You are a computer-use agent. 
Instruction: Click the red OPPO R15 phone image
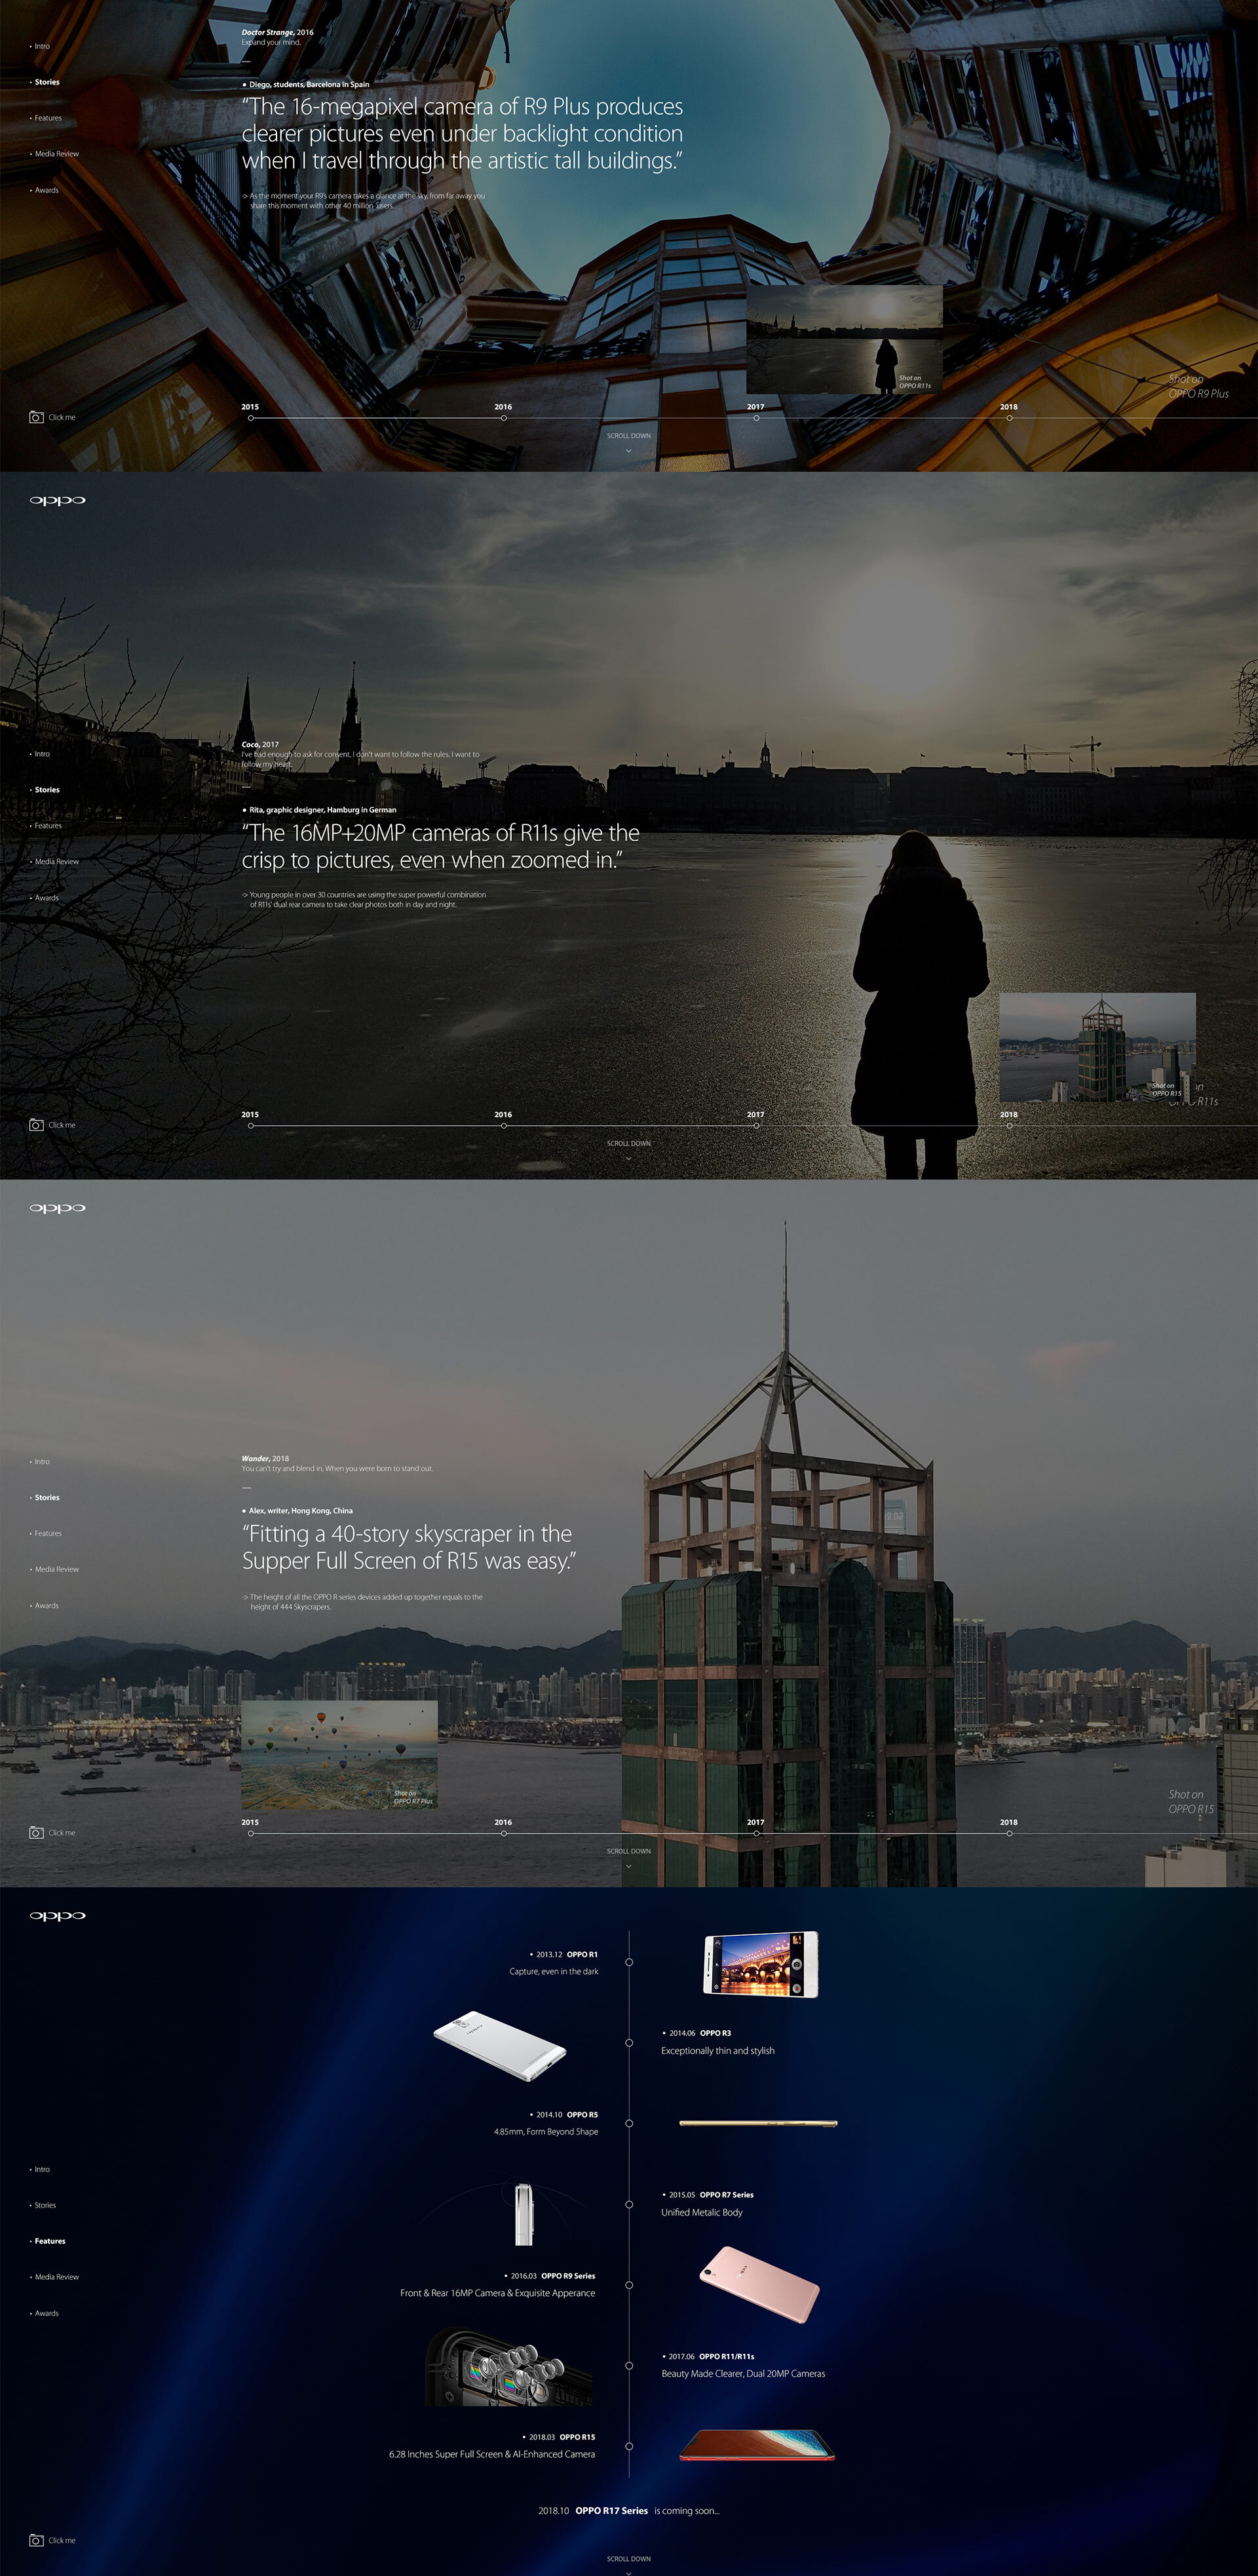[x=757, y=2445]
